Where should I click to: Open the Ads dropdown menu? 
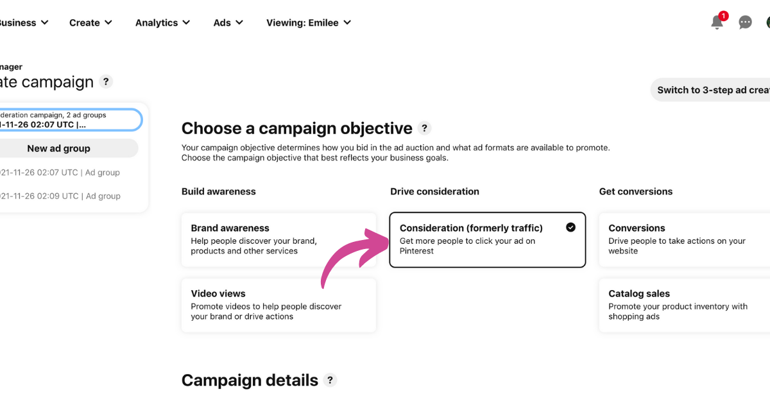coord(228,22)
